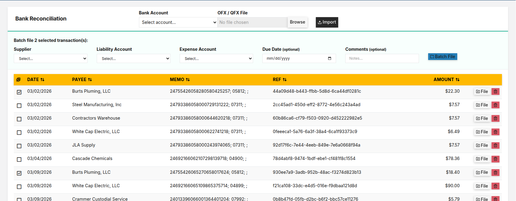Screen dimensions: 516x201
Task: Uncheck the $22.30 Burts Pluming transaction
Action: 19,92
